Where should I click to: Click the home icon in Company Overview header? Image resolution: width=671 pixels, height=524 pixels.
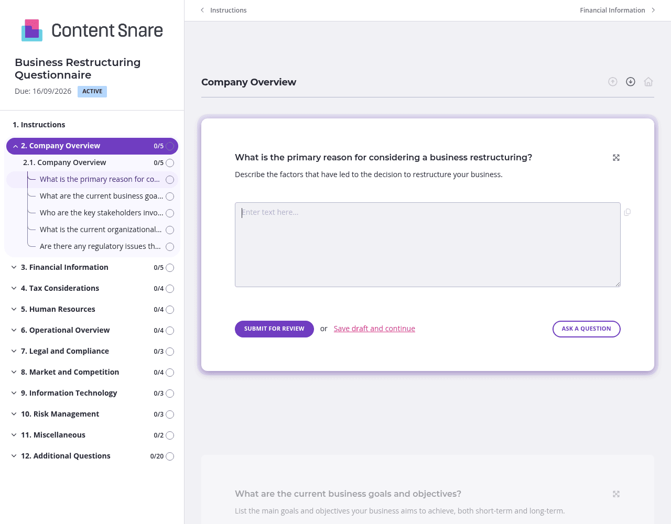tap(648, 82)
